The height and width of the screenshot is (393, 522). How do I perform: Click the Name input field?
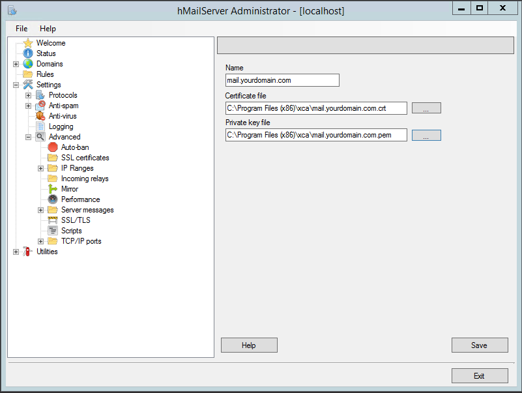point(282,80)
